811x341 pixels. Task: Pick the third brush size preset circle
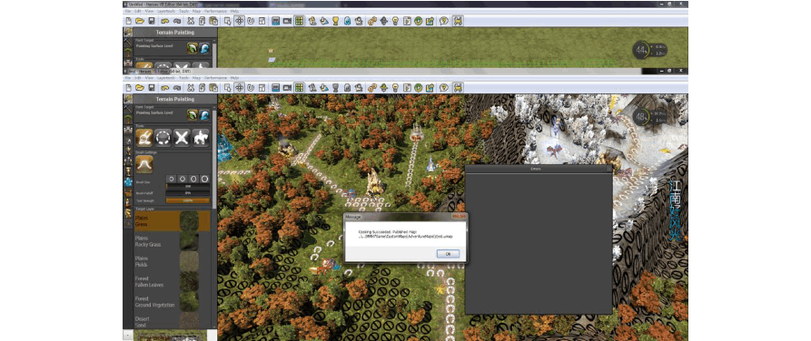[193, 179]
